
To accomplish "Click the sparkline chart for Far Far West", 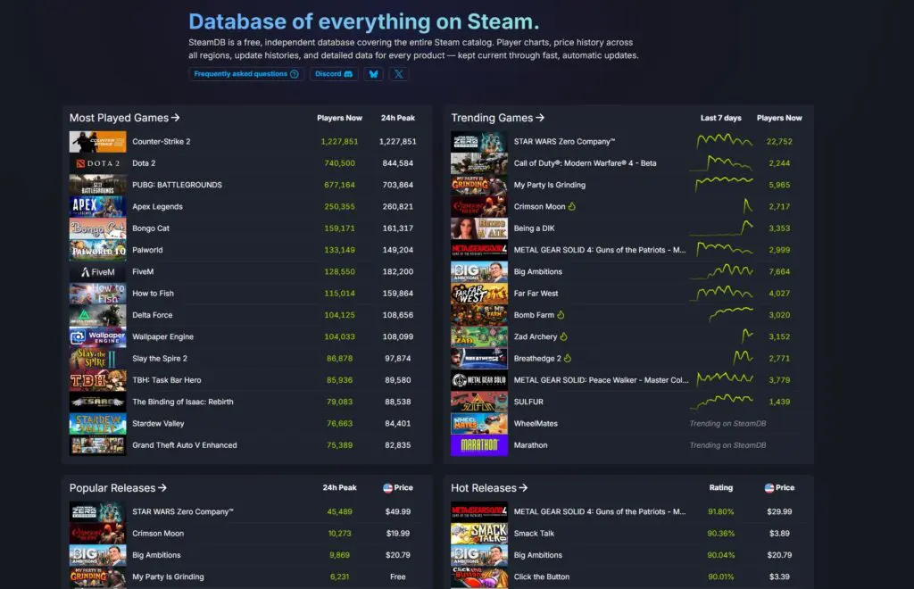I will coord(721,293).
